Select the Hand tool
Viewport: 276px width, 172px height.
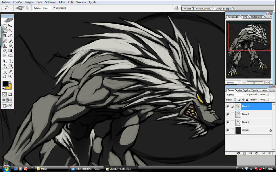[x=5, y=76]
